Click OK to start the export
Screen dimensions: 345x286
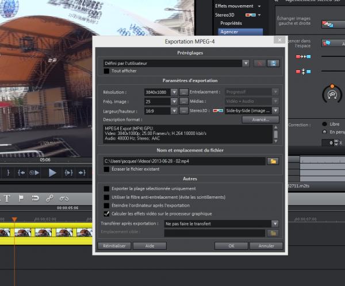[231, 246]
